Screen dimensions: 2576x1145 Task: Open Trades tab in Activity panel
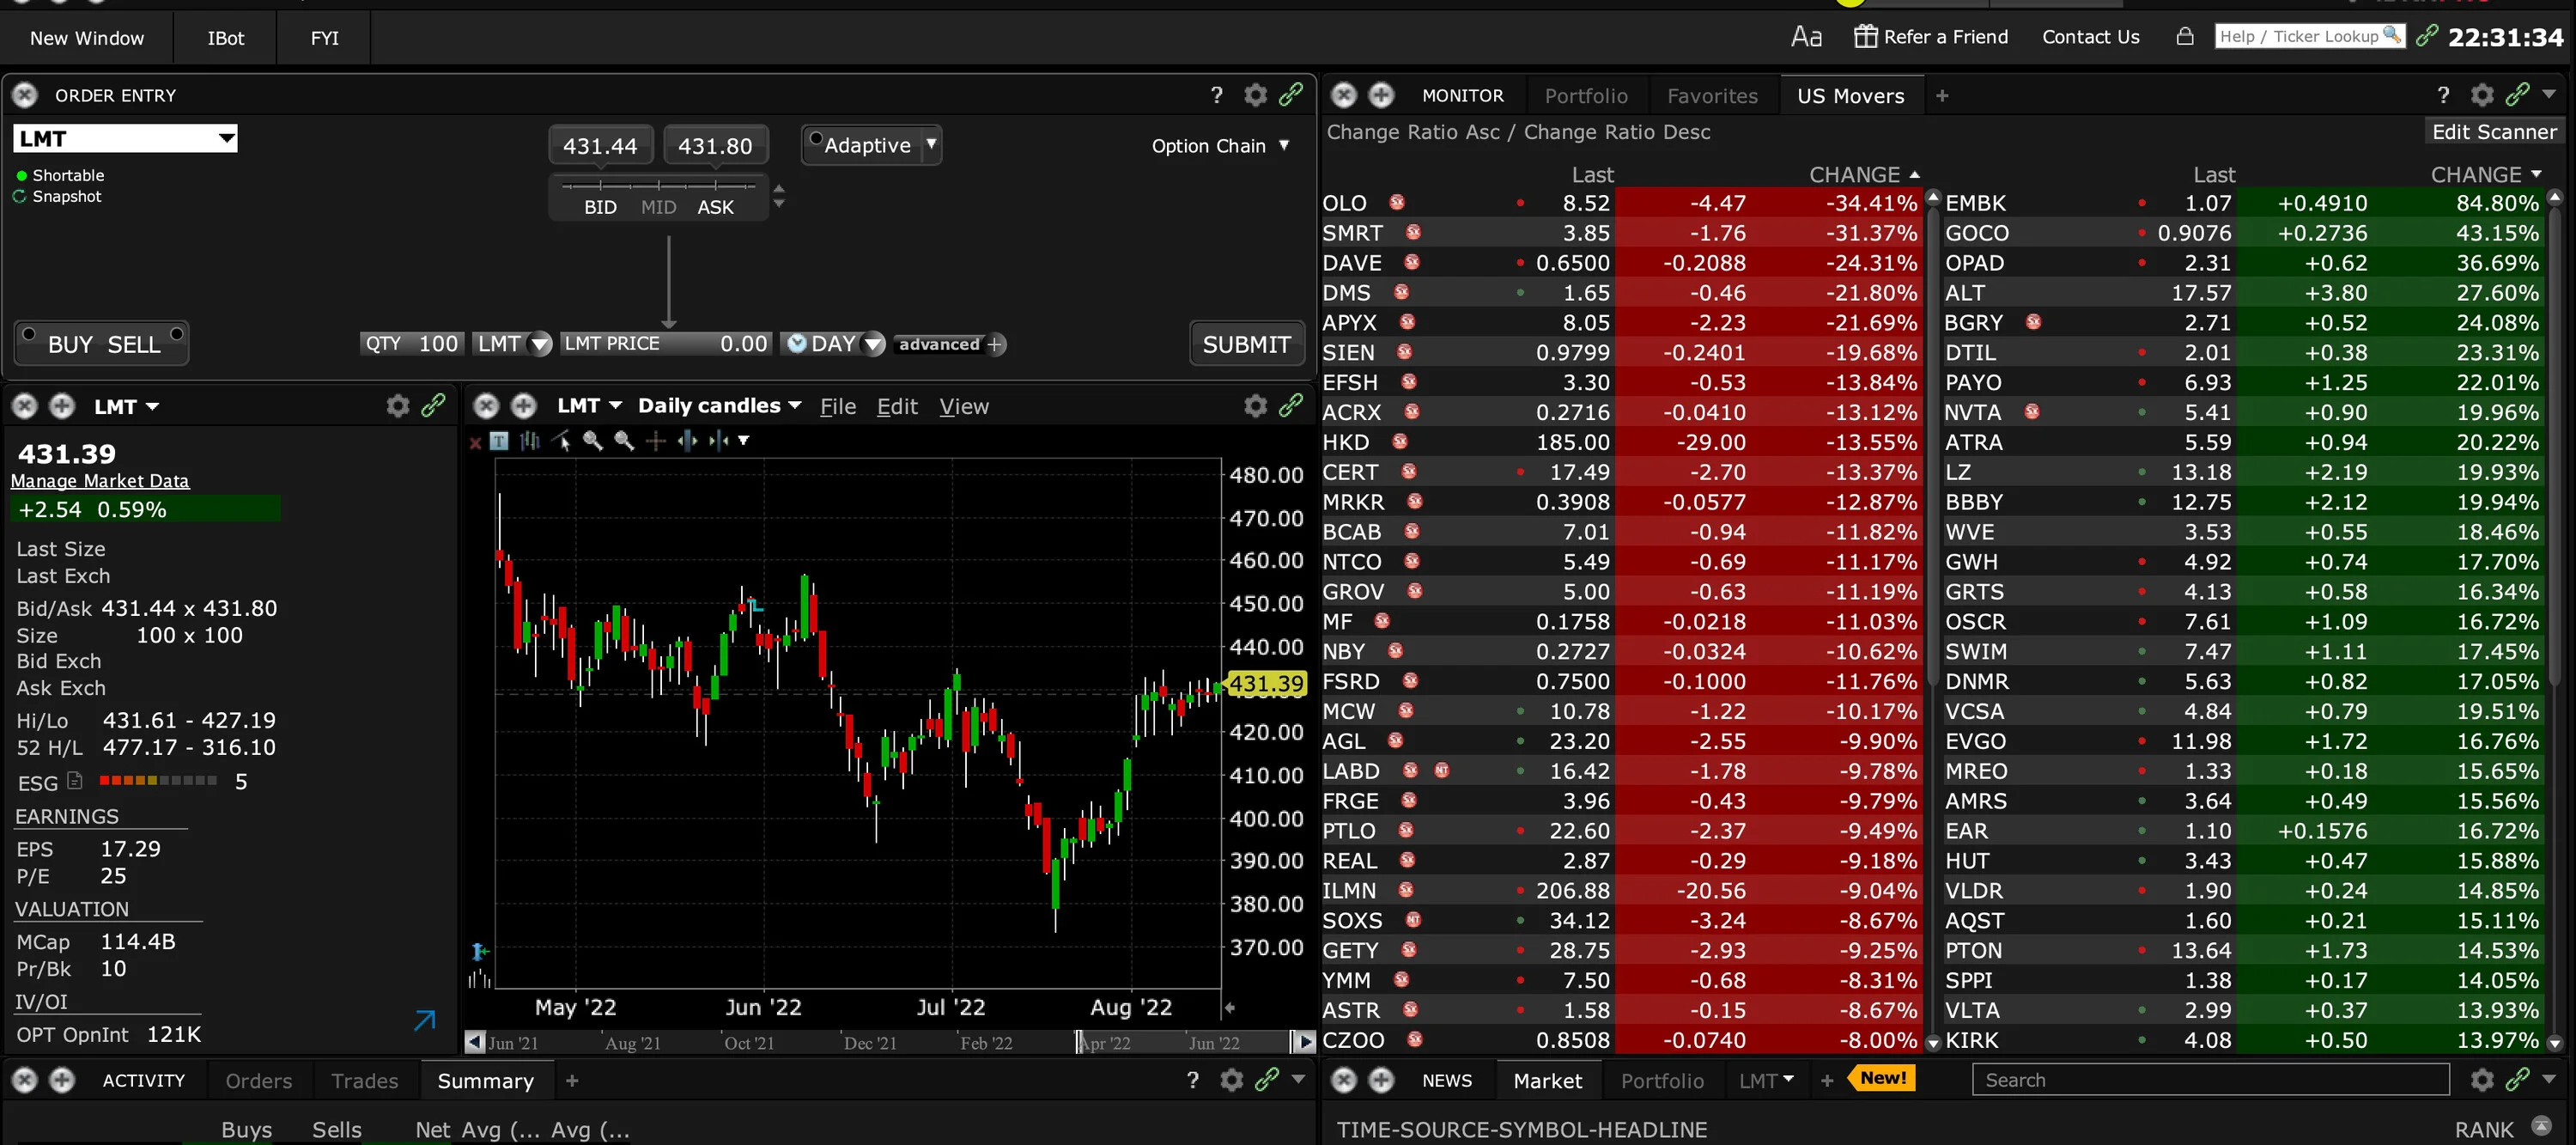click(365, 1081)
